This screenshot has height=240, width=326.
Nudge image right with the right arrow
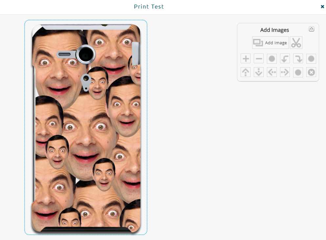point(285,72)
